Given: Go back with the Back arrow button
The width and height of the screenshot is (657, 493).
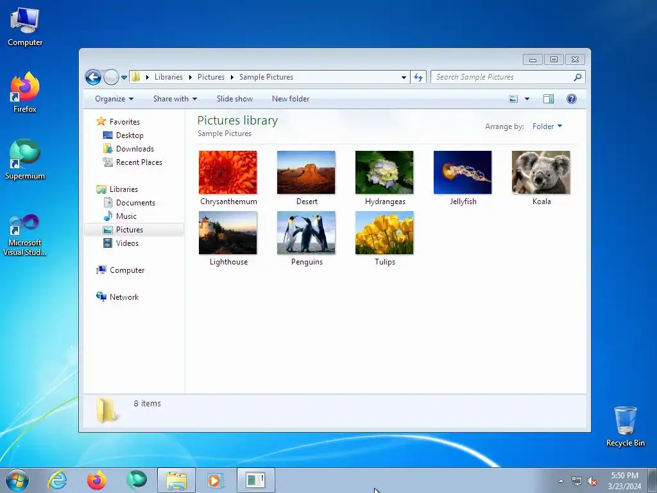Looking at the screenshot, I should 93,77.
